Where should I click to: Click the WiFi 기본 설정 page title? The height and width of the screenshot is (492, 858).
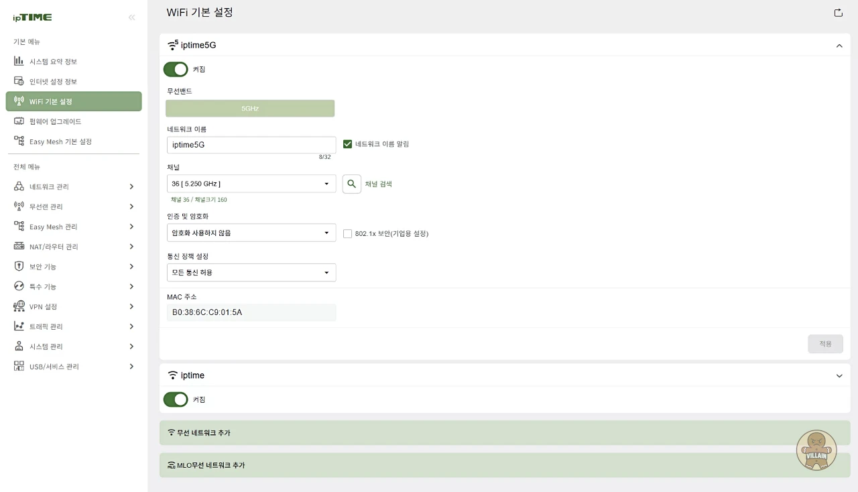tap(200, 12)
